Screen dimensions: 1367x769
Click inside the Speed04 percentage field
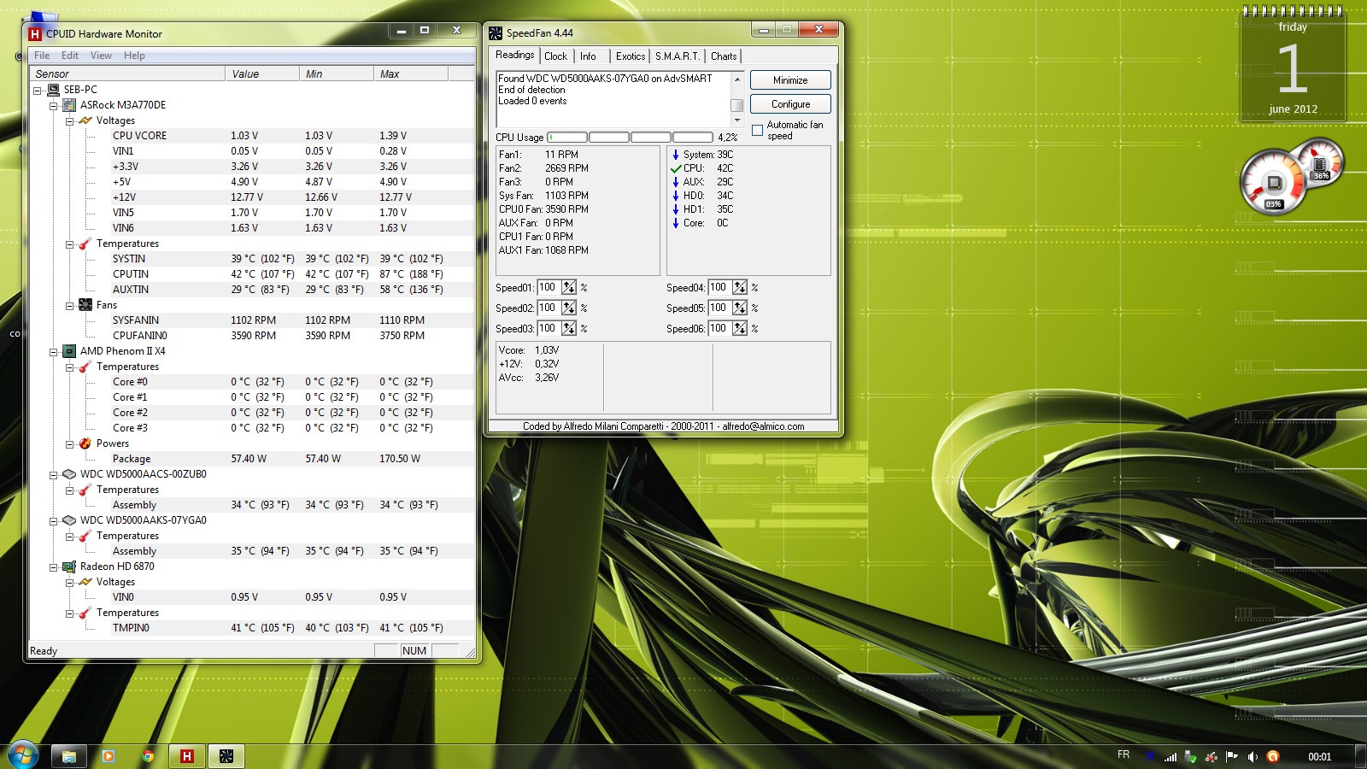point(719,288)
